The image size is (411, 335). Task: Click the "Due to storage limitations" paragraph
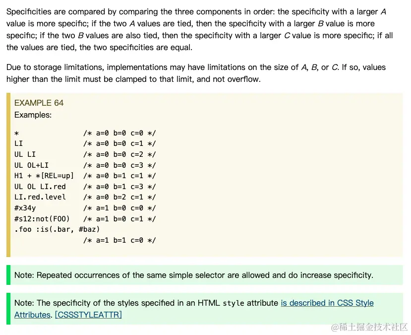196,73
